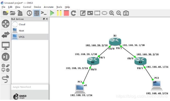Open the Tools menu
This screenshot has height=101, width=170.
[x=59, y=7]
